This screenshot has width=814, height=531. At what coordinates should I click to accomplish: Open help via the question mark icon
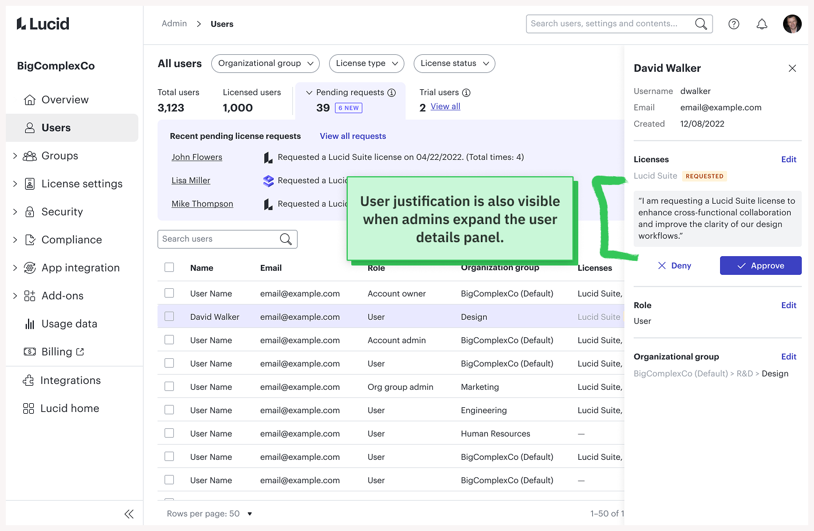tap(734, 24)
